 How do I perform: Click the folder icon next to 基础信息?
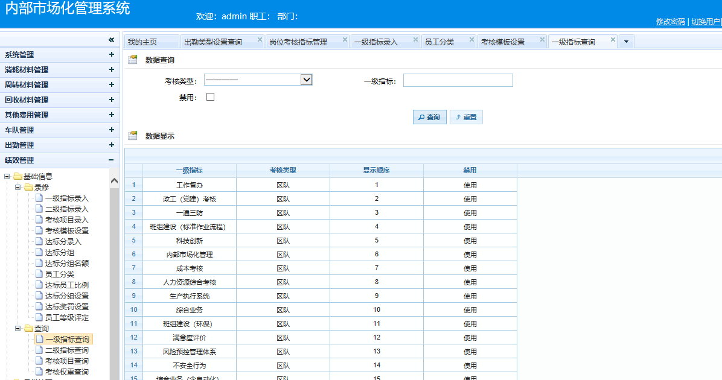(18, 176)
